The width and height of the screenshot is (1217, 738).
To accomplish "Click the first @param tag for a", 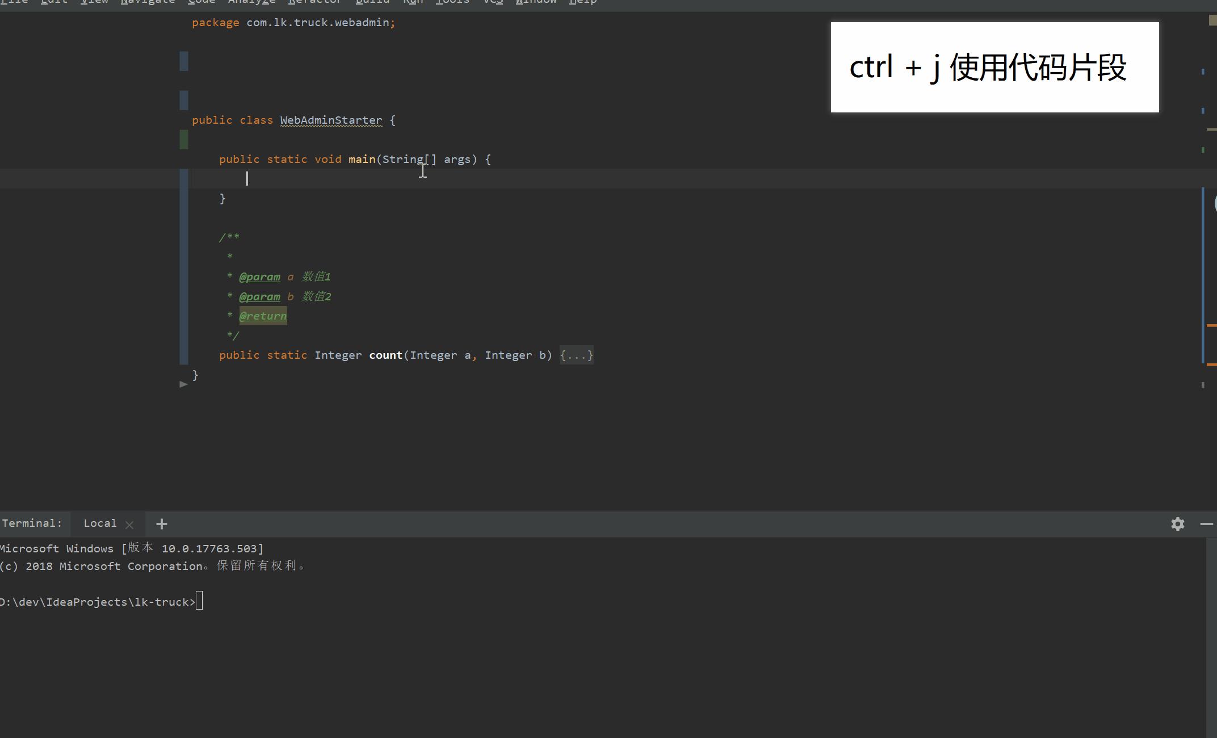I will coord(259,277).
